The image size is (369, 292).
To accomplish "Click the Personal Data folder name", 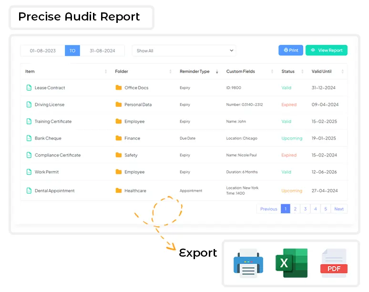I will [x=138, y=104].
